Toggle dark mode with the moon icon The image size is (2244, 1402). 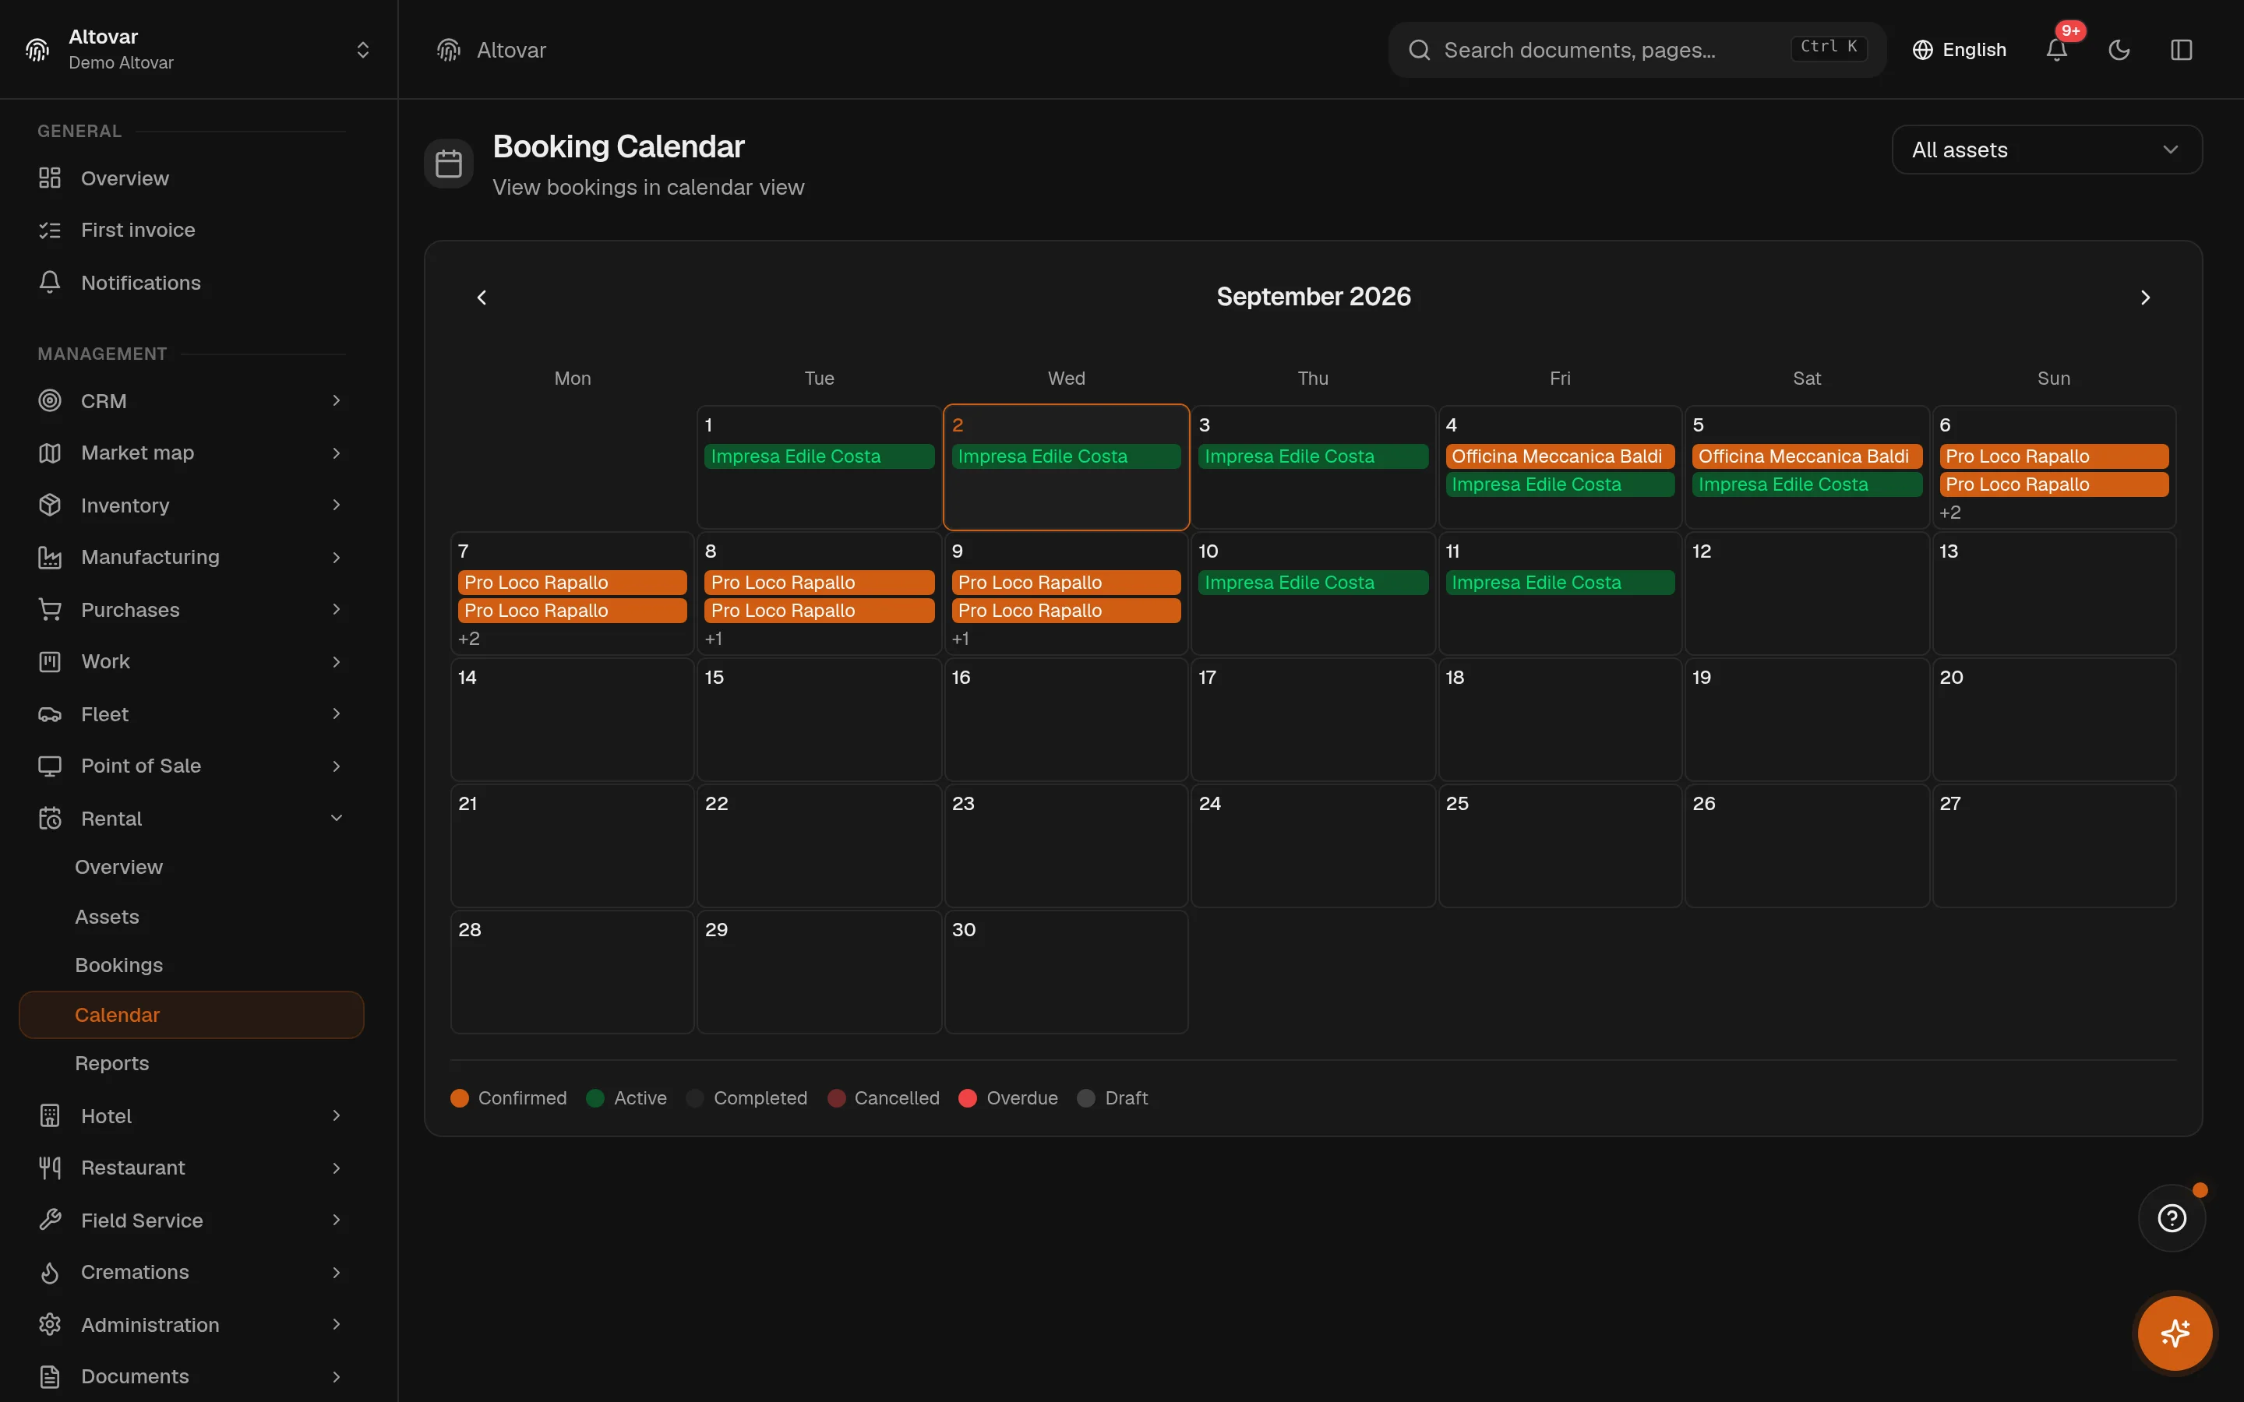click(x=2119, y=50)
